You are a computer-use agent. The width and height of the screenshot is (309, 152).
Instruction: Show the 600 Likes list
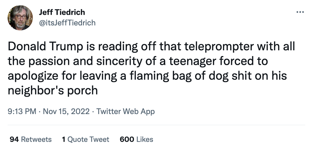[x=137, y=139]
